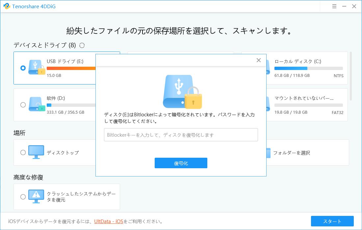Click the 15.0 GB size text
362x230 pixels.
click(x=54, y=75)
